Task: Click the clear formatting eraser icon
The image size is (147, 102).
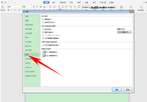Action: 41,7
